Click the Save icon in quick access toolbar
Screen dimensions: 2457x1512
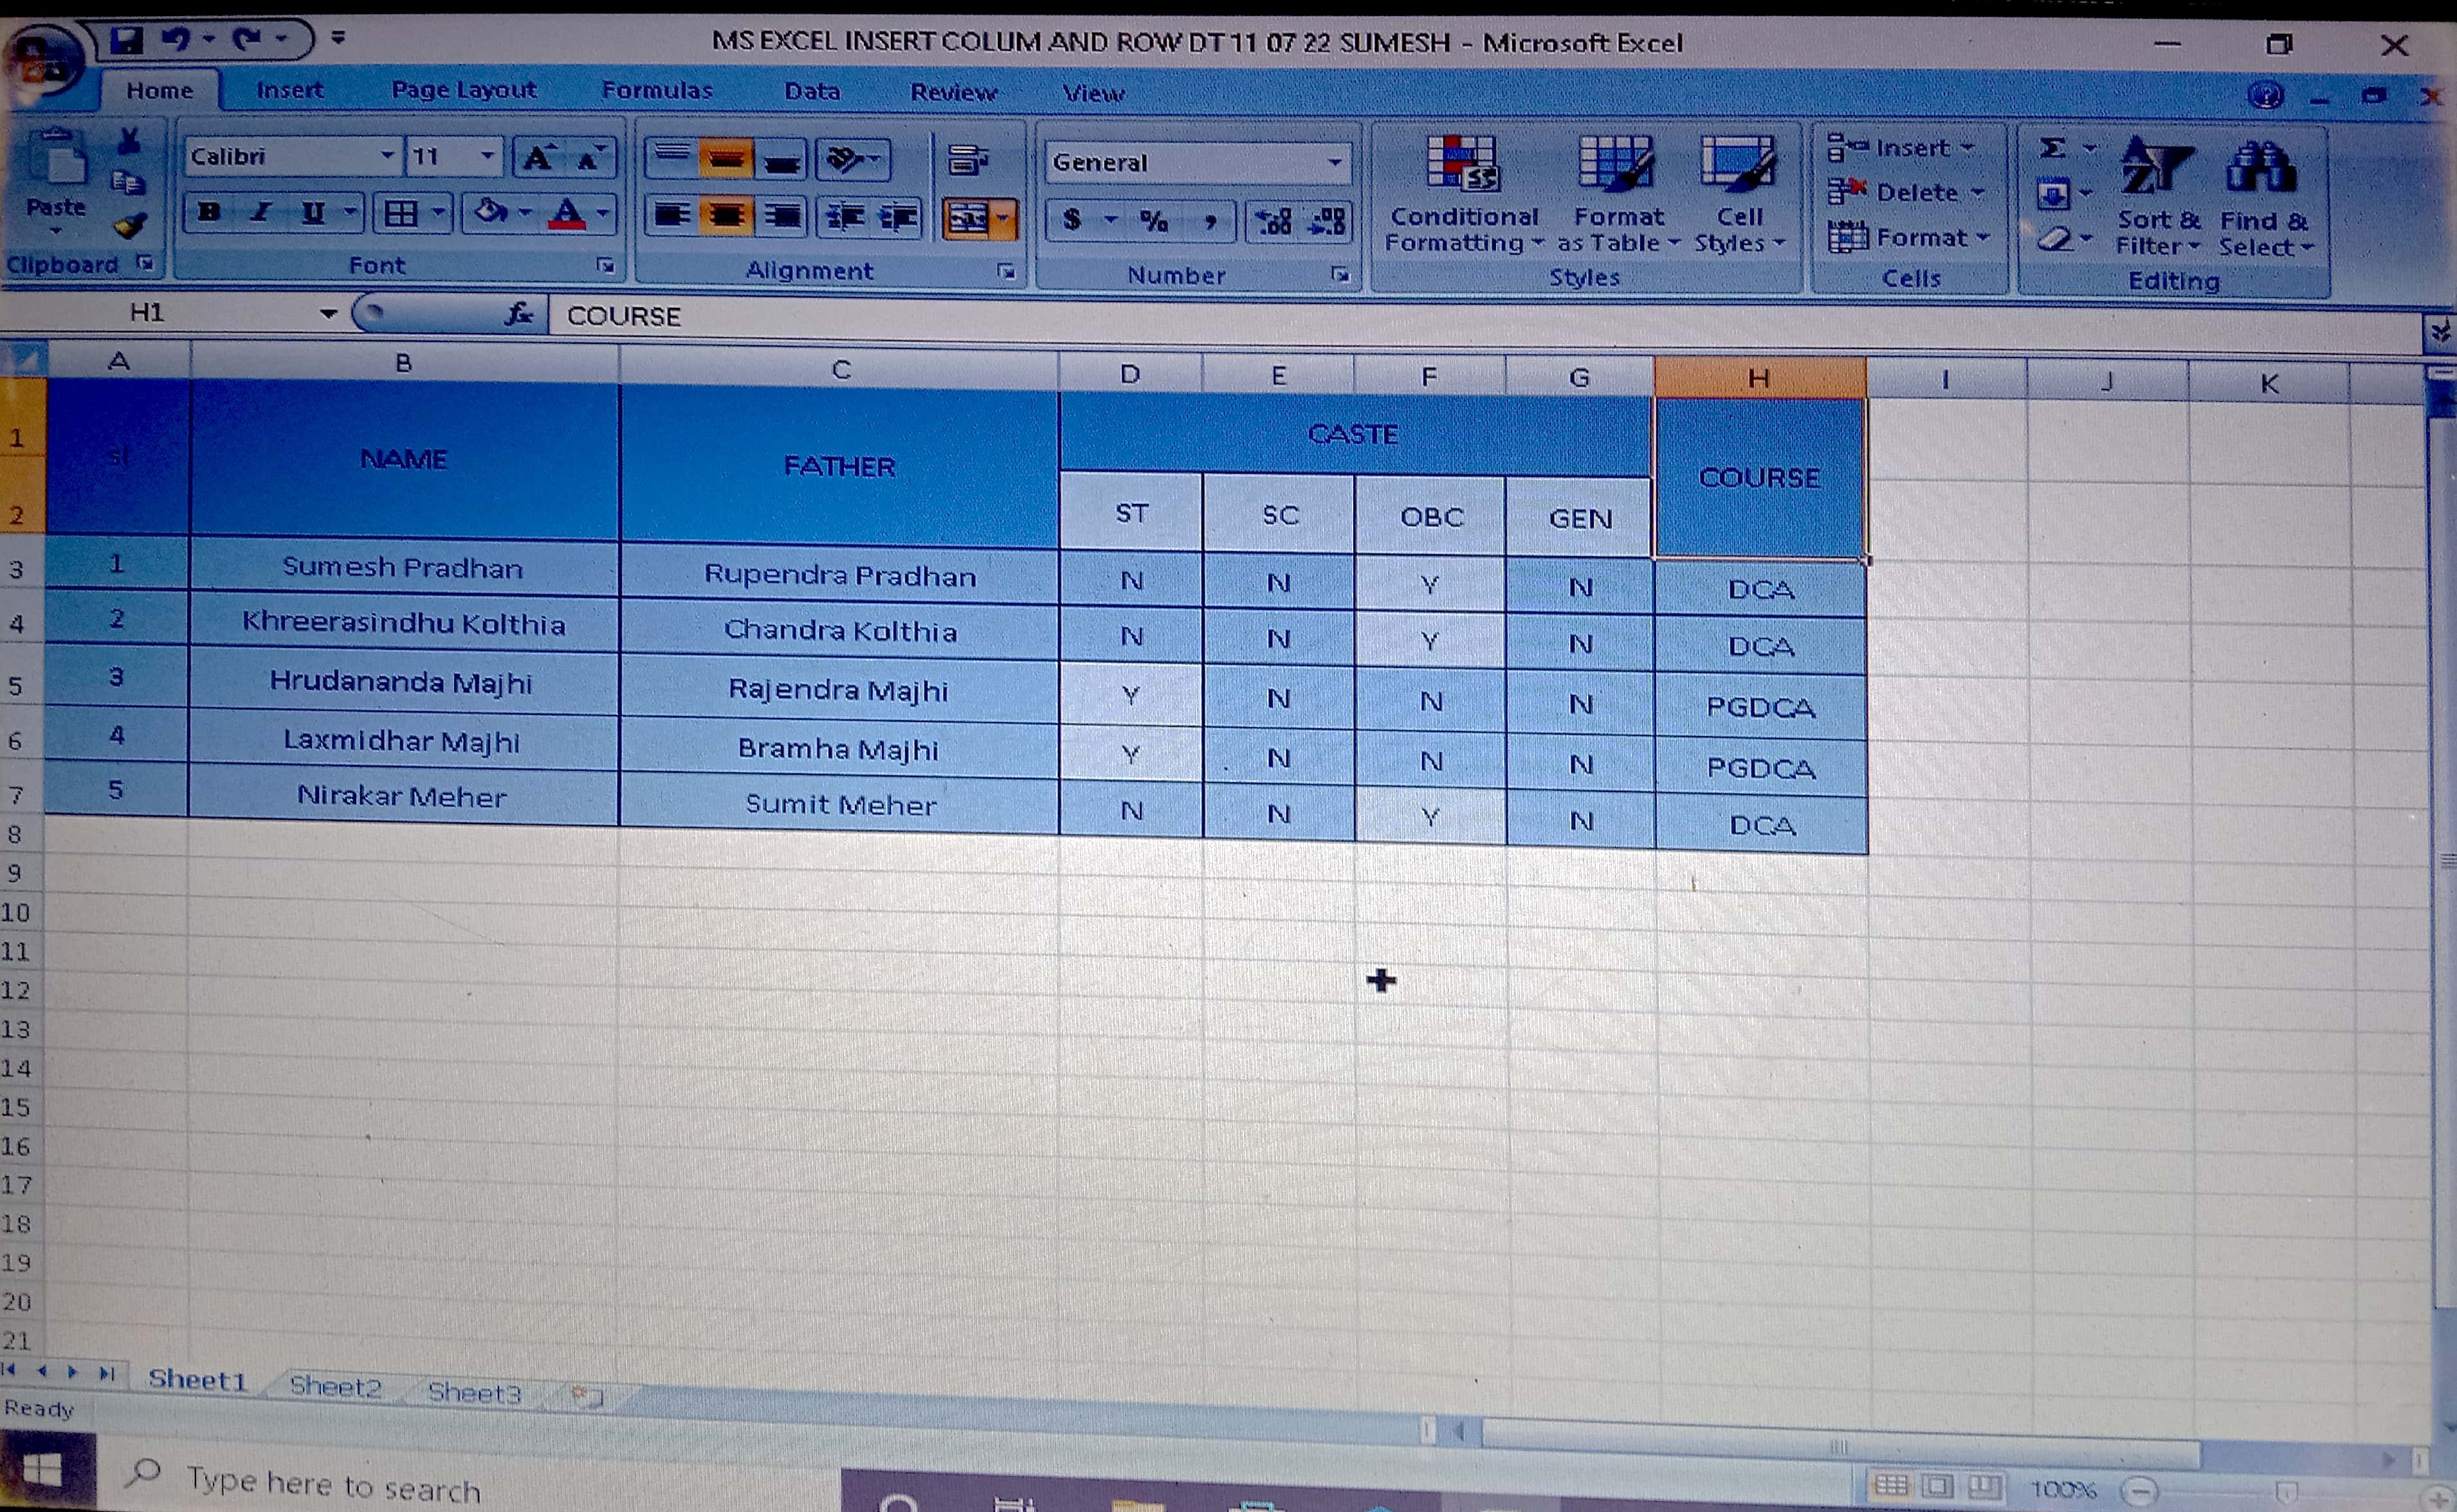point(127,40)
